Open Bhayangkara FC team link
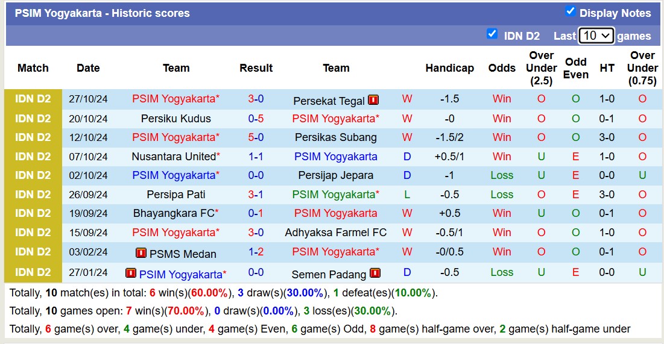 click(x=174, y=213)
